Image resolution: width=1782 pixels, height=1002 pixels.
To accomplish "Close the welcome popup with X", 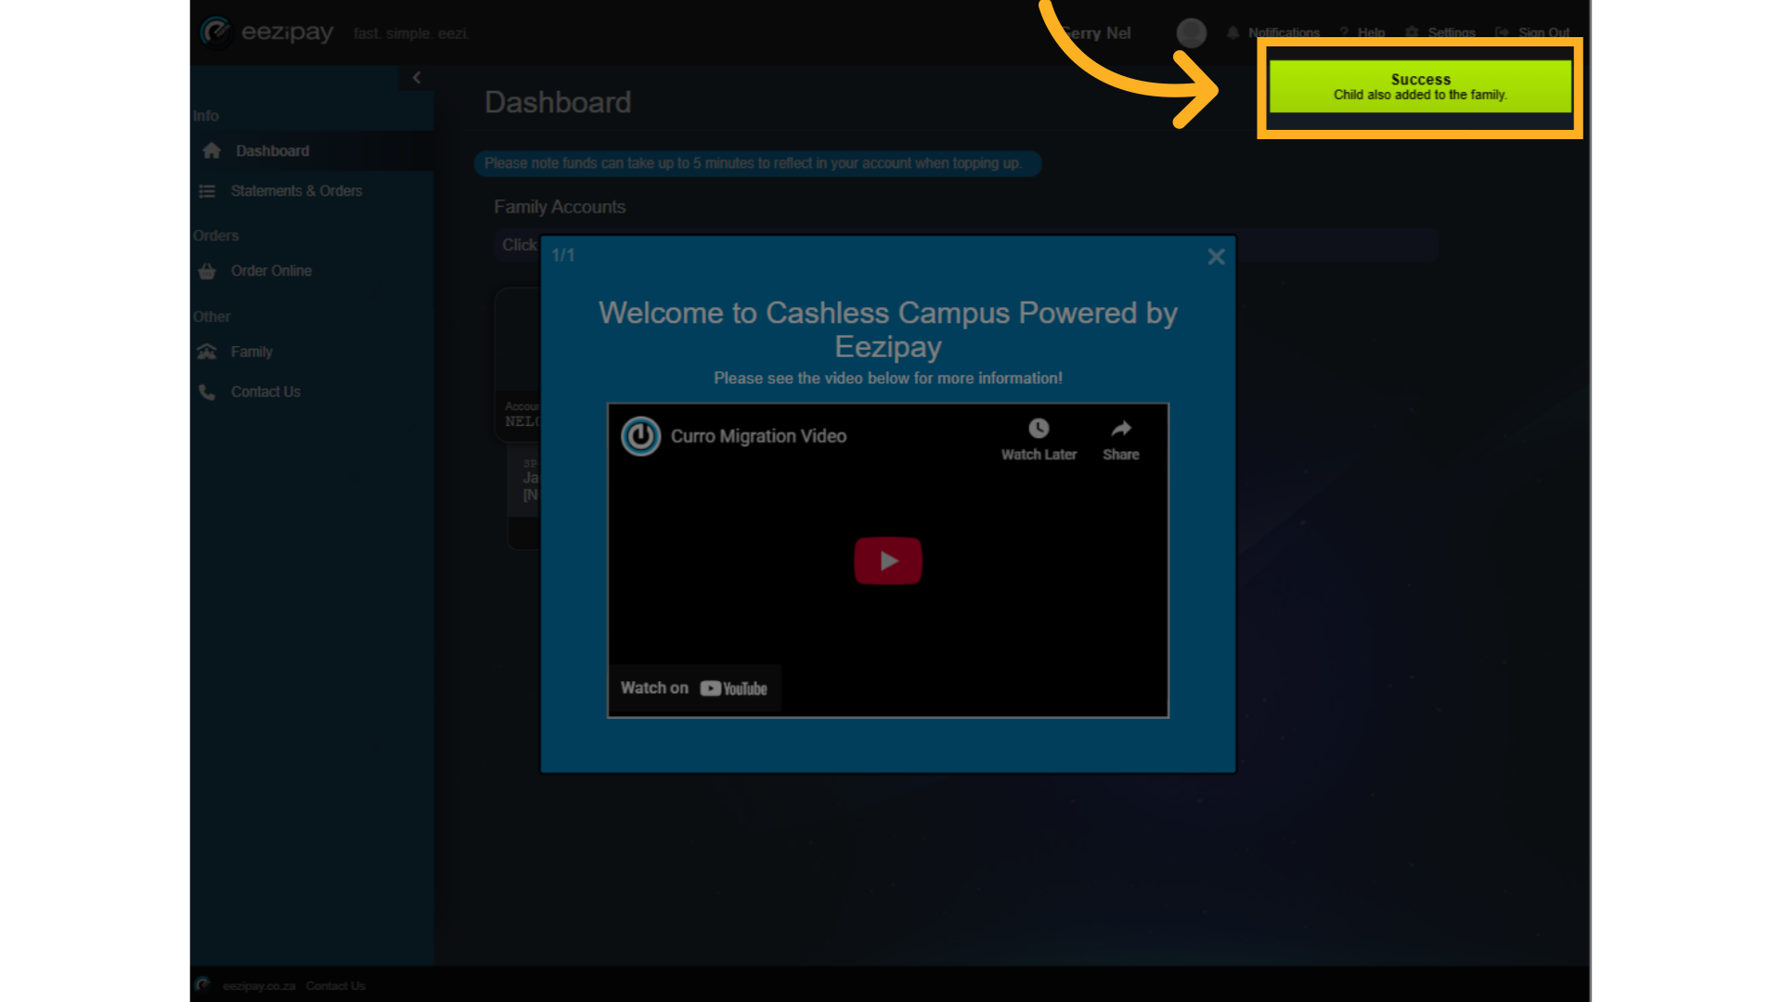I will point(1216,257).
